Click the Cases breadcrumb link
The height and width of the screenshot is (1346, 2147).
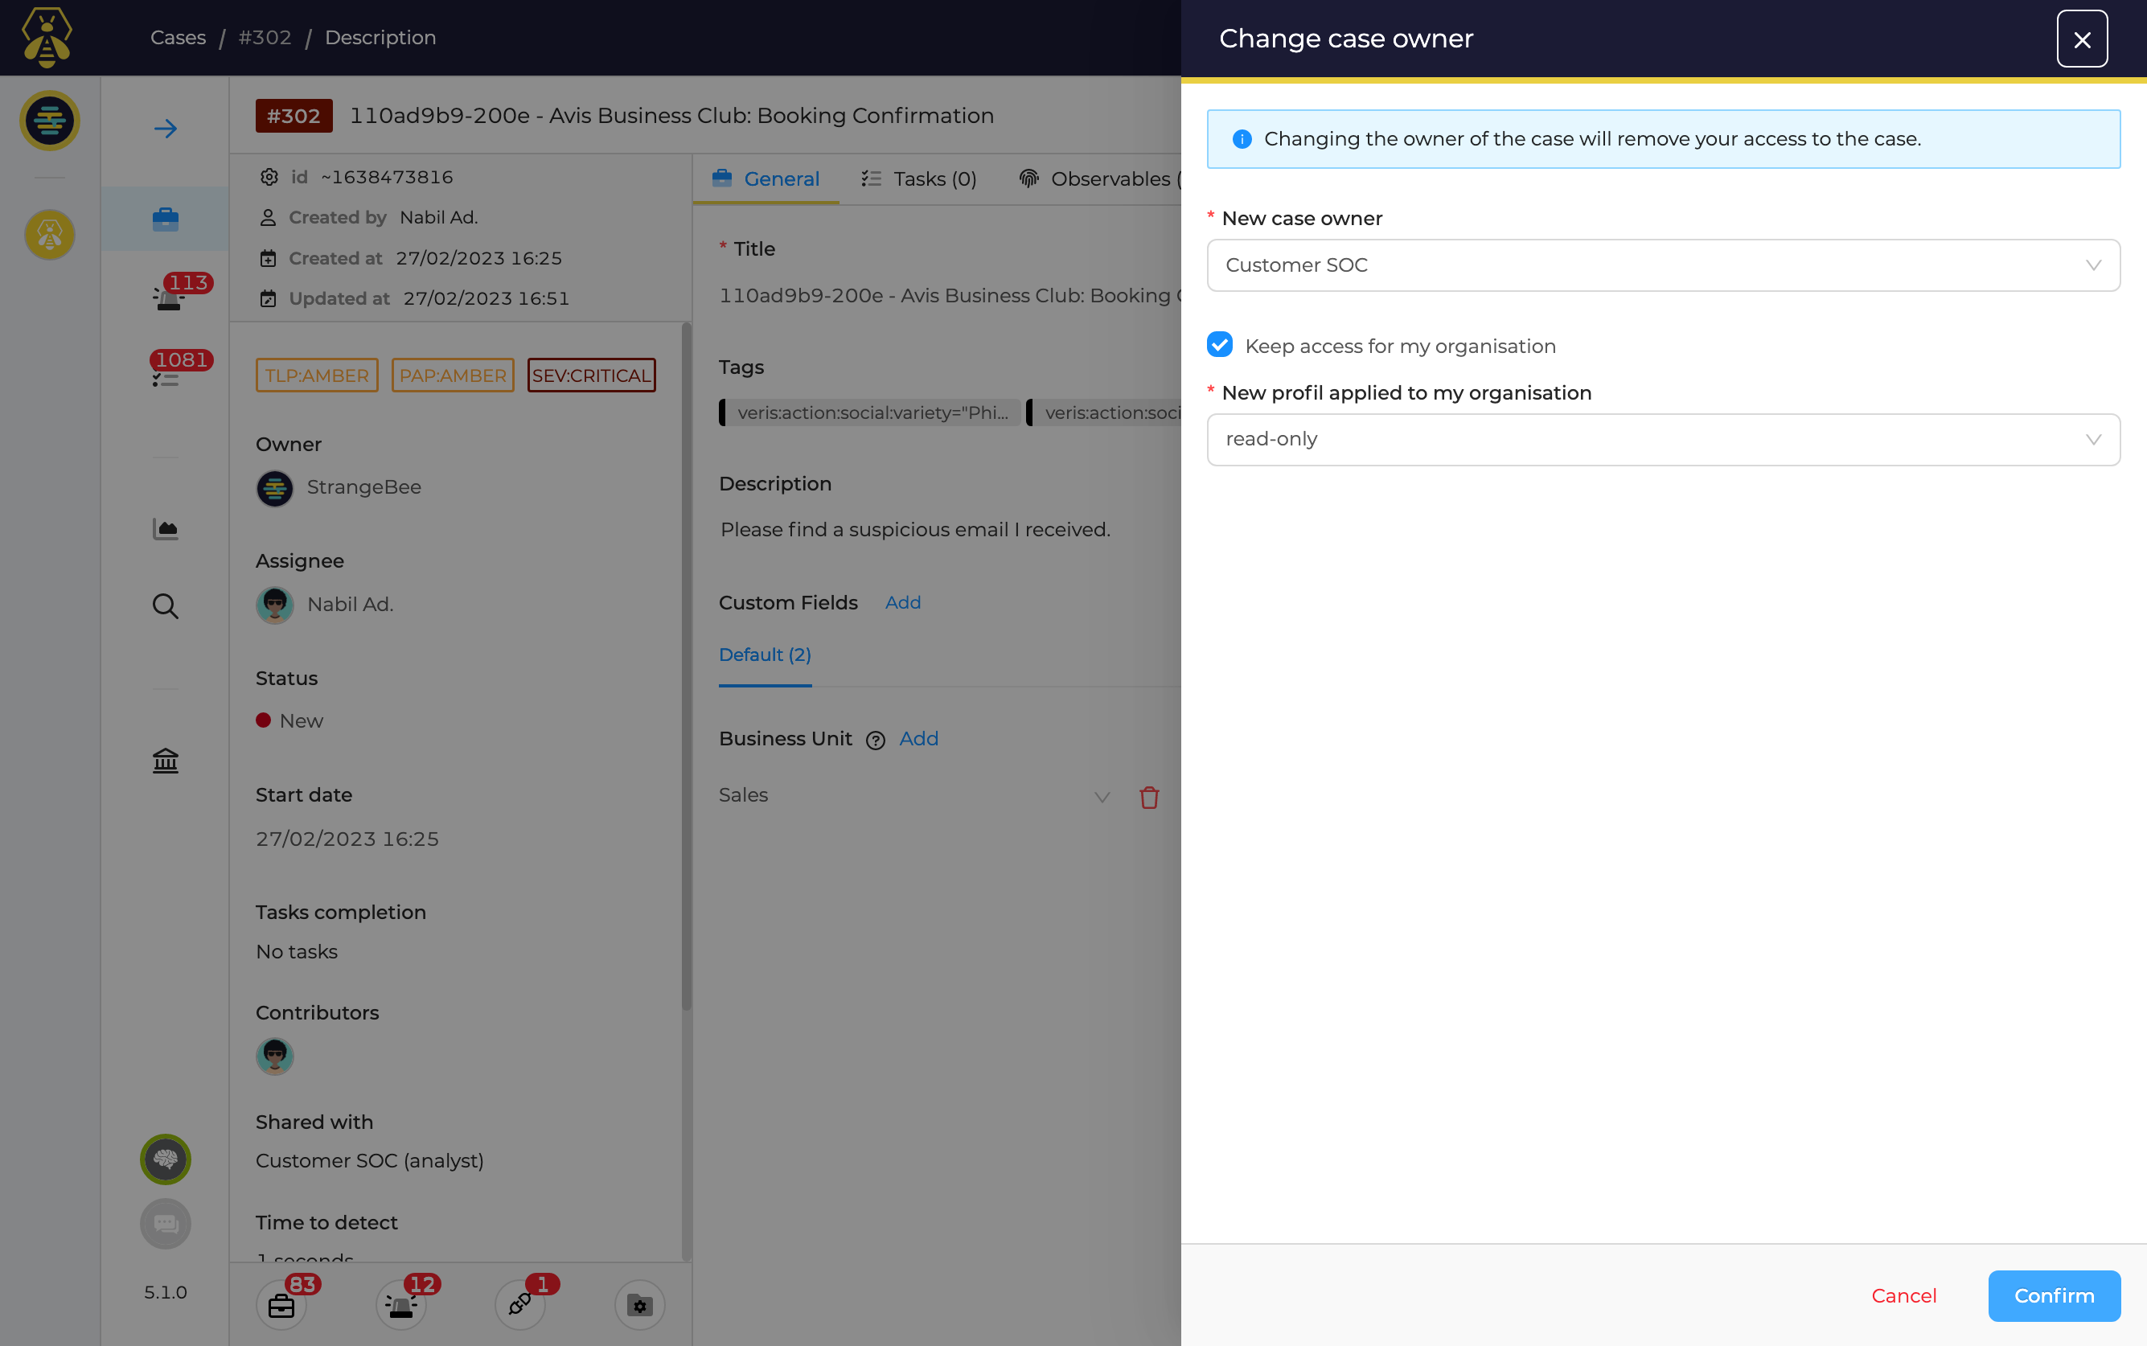click(x=178, y=37)
